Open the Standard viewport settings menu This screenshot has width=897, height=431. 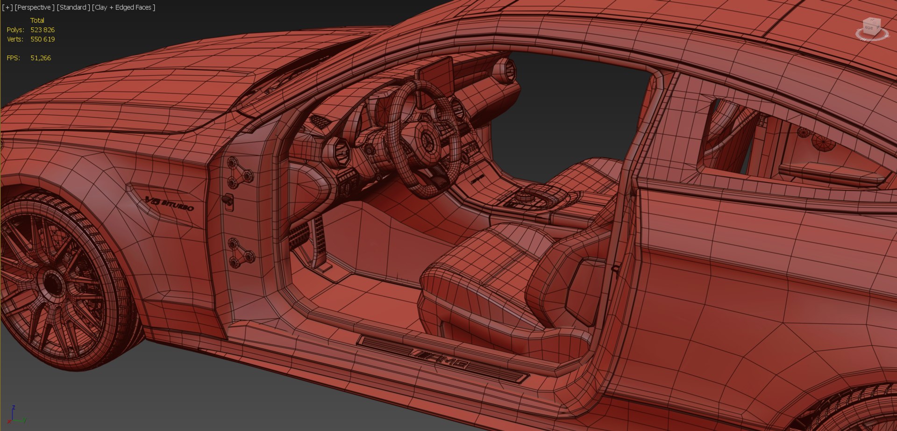pyautogui.click(x=73, y=7)
